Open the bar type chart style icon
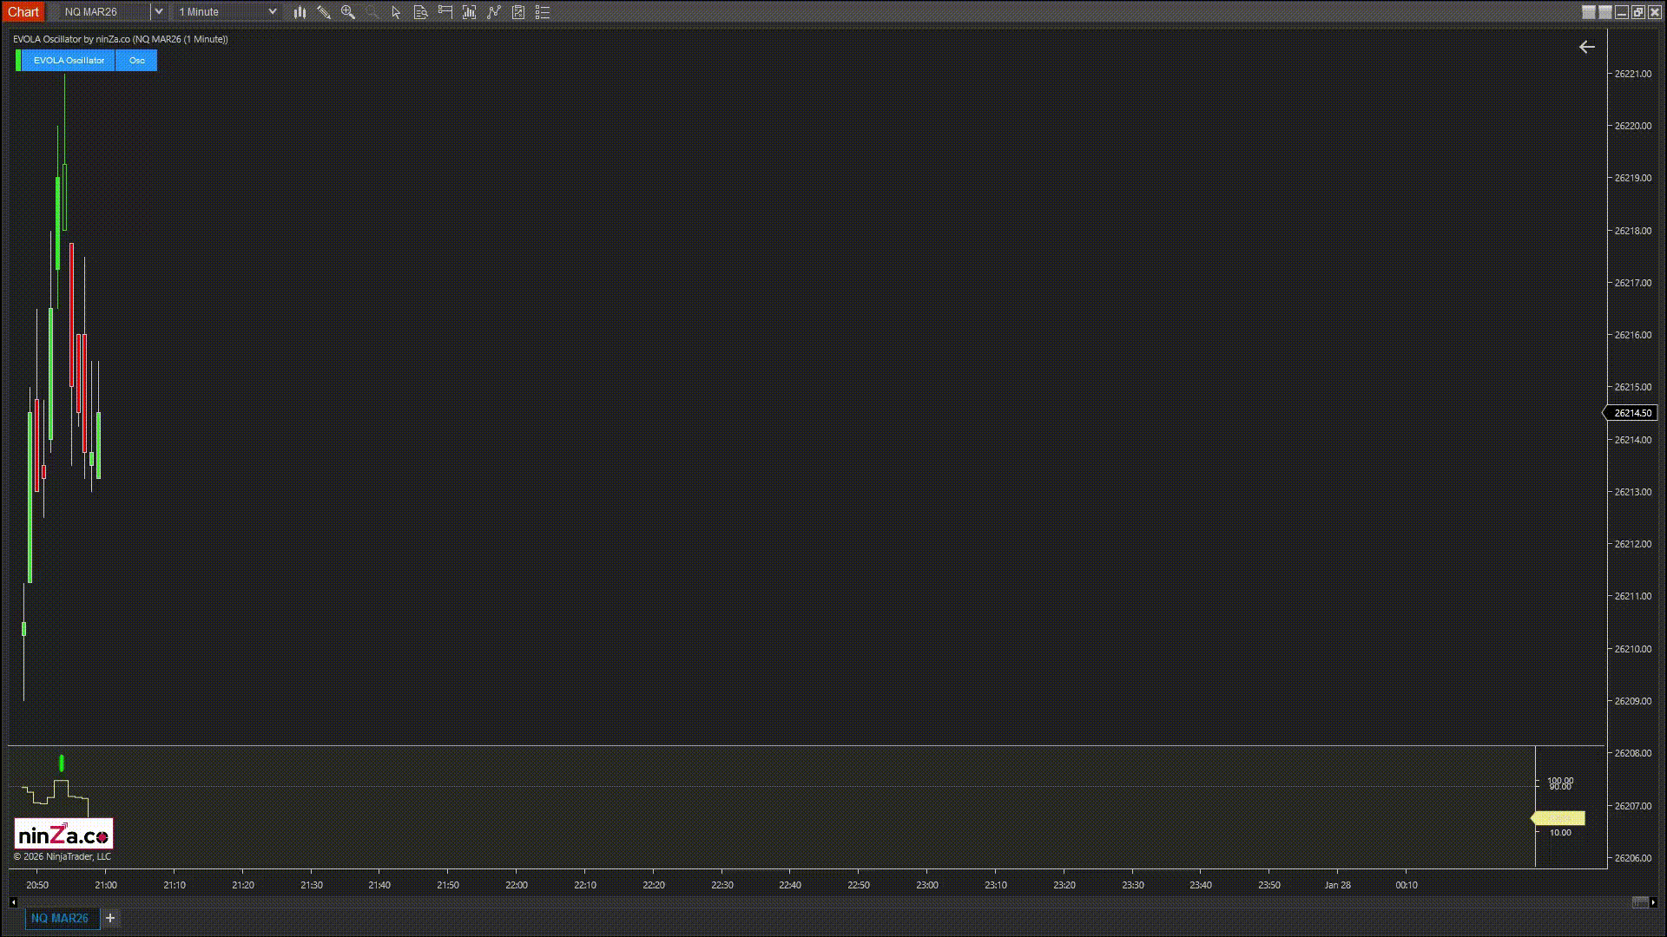This screenshot has height=937, width=1667. 300,12
